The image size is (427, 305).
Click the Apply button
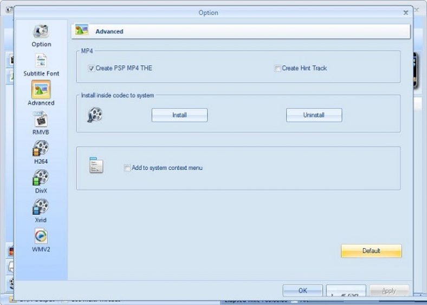coord(389,291)
